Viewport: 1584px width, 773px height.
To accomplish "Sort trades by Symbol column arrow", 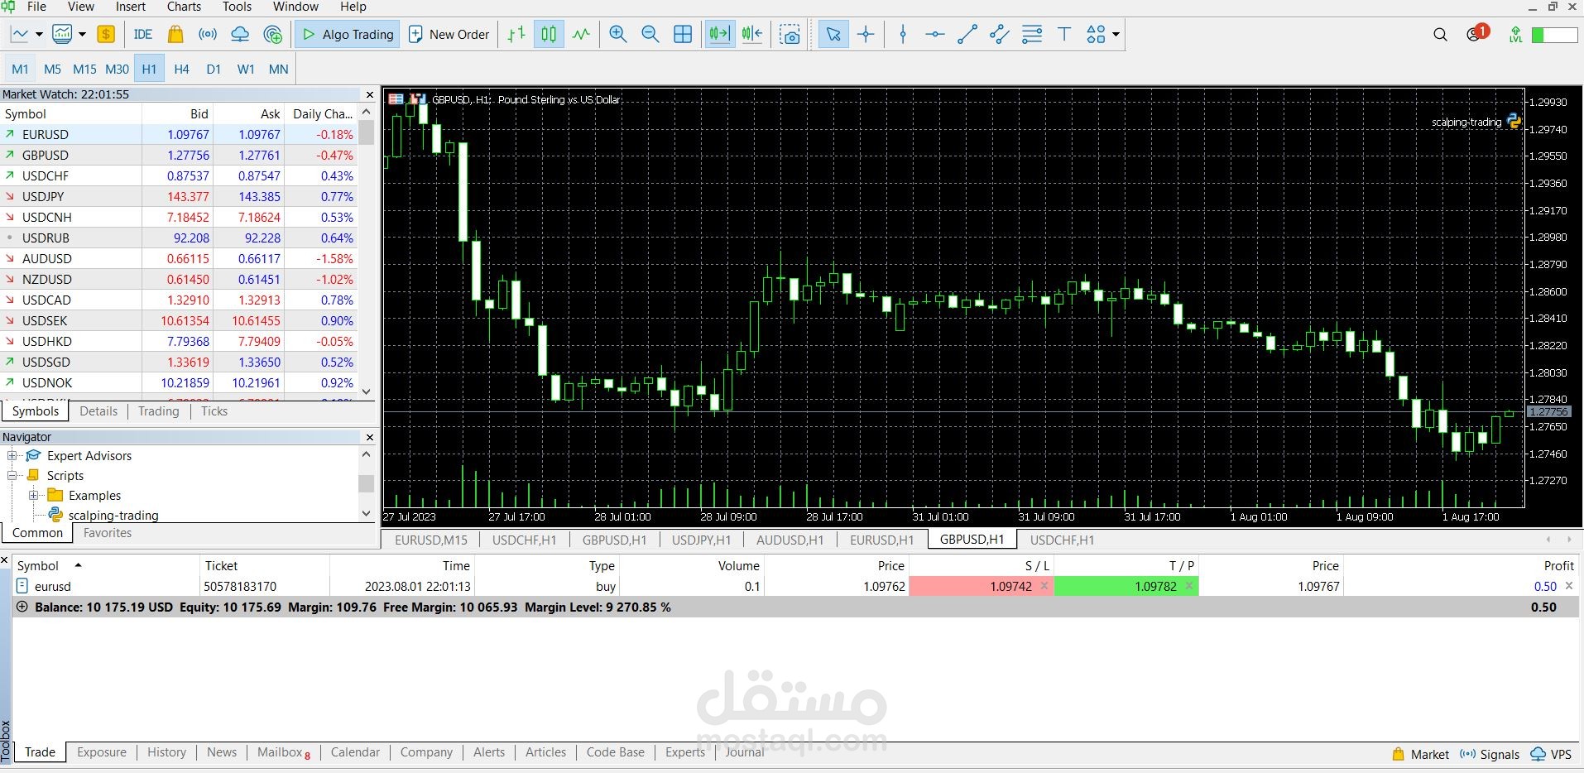I will click(78, 566).
